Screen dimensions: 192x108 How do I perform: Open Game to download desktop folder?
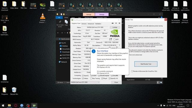coord(4,6)
